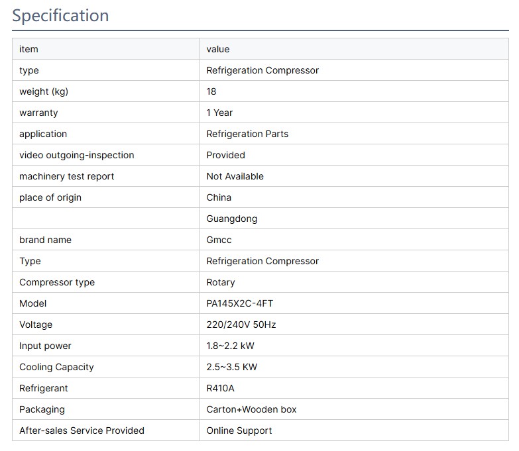Click the R410A refrigerant value
Screen dimensions: 519x451
(220, 388)
